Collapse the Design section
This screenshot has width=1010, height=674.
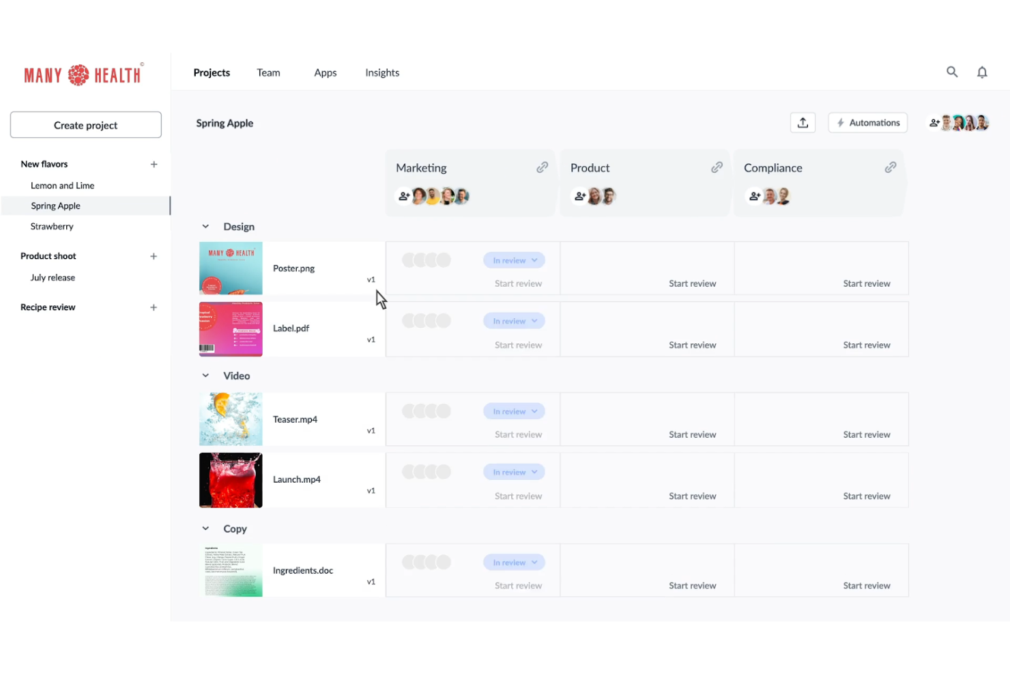pos(205,227)
